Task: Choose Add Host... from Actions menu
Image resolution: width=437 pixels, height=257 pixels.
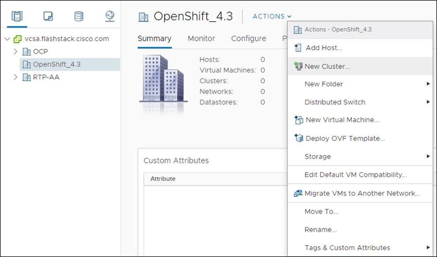Action: pyautogui.click(x=360, y=48)
